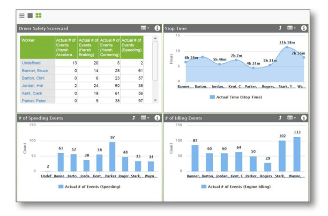Click the Stop Time panel info icon
328x216 pixels.
coord(304,28)
